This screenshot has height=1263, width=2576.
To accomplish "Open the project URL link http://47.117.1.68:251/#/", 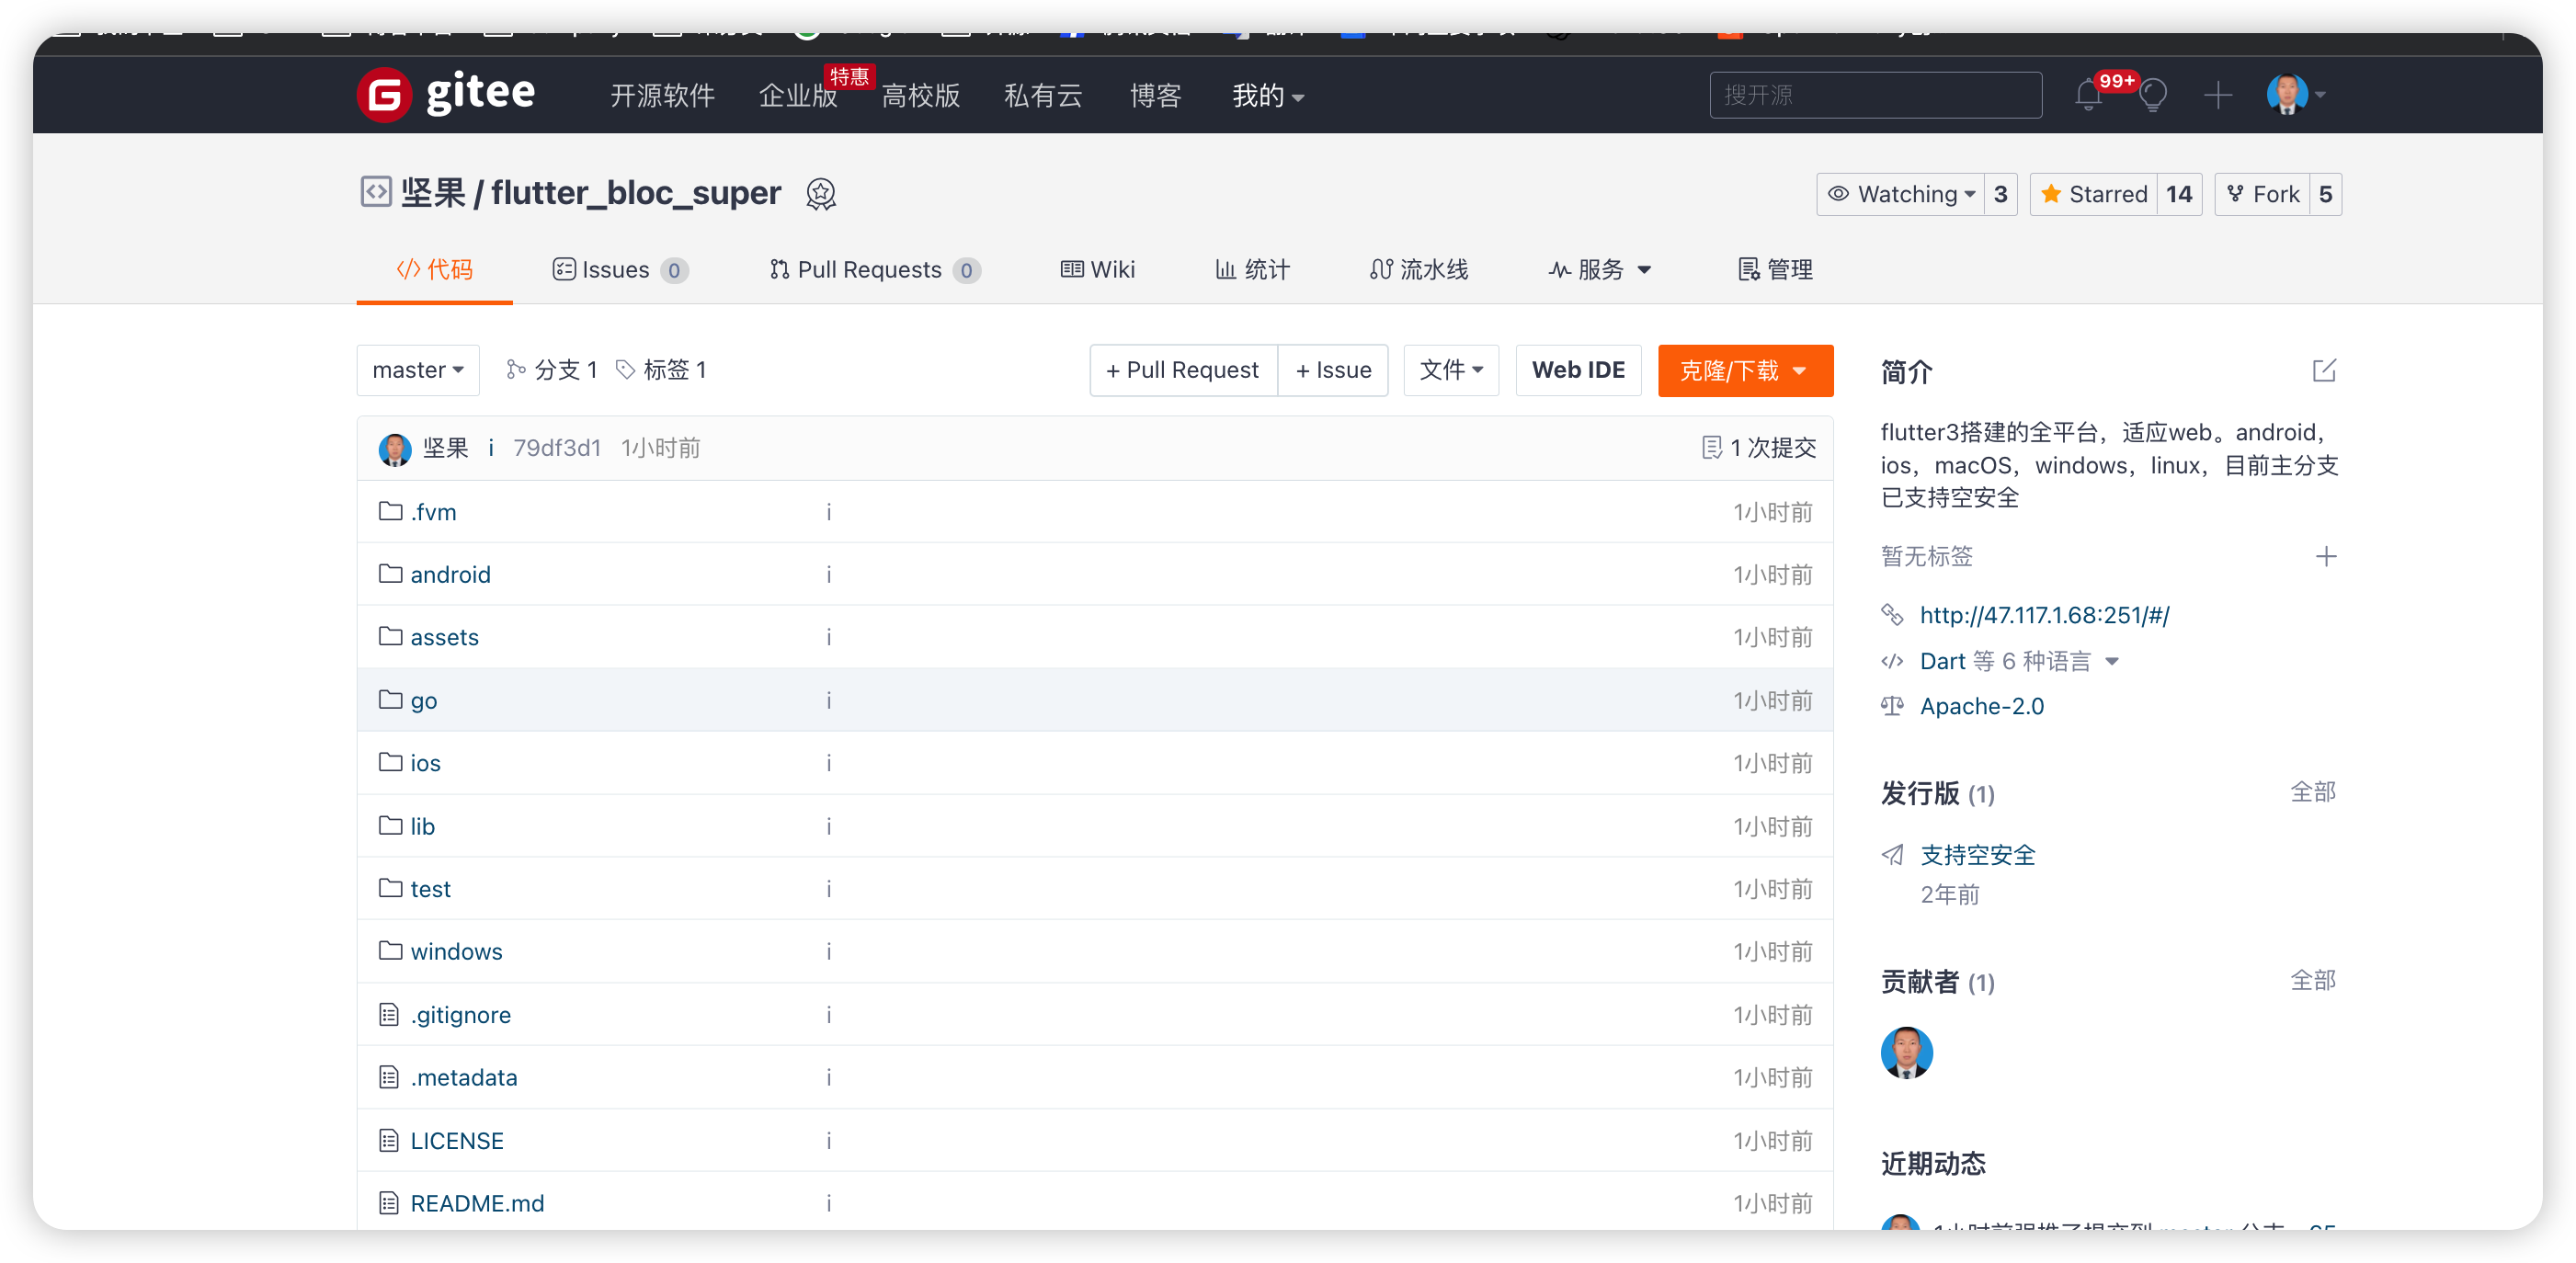I will [x=2044, y=615].
